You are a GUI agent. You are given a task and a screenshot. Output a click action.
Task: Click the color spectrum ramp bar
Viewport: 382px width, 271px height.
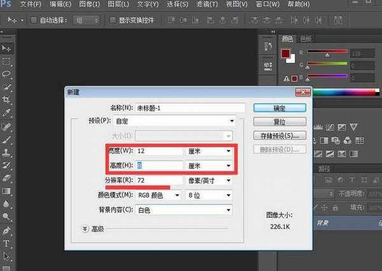(346, 92)
